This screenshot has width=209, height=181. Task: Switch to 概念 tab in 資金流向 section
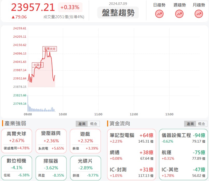point(201,124)
